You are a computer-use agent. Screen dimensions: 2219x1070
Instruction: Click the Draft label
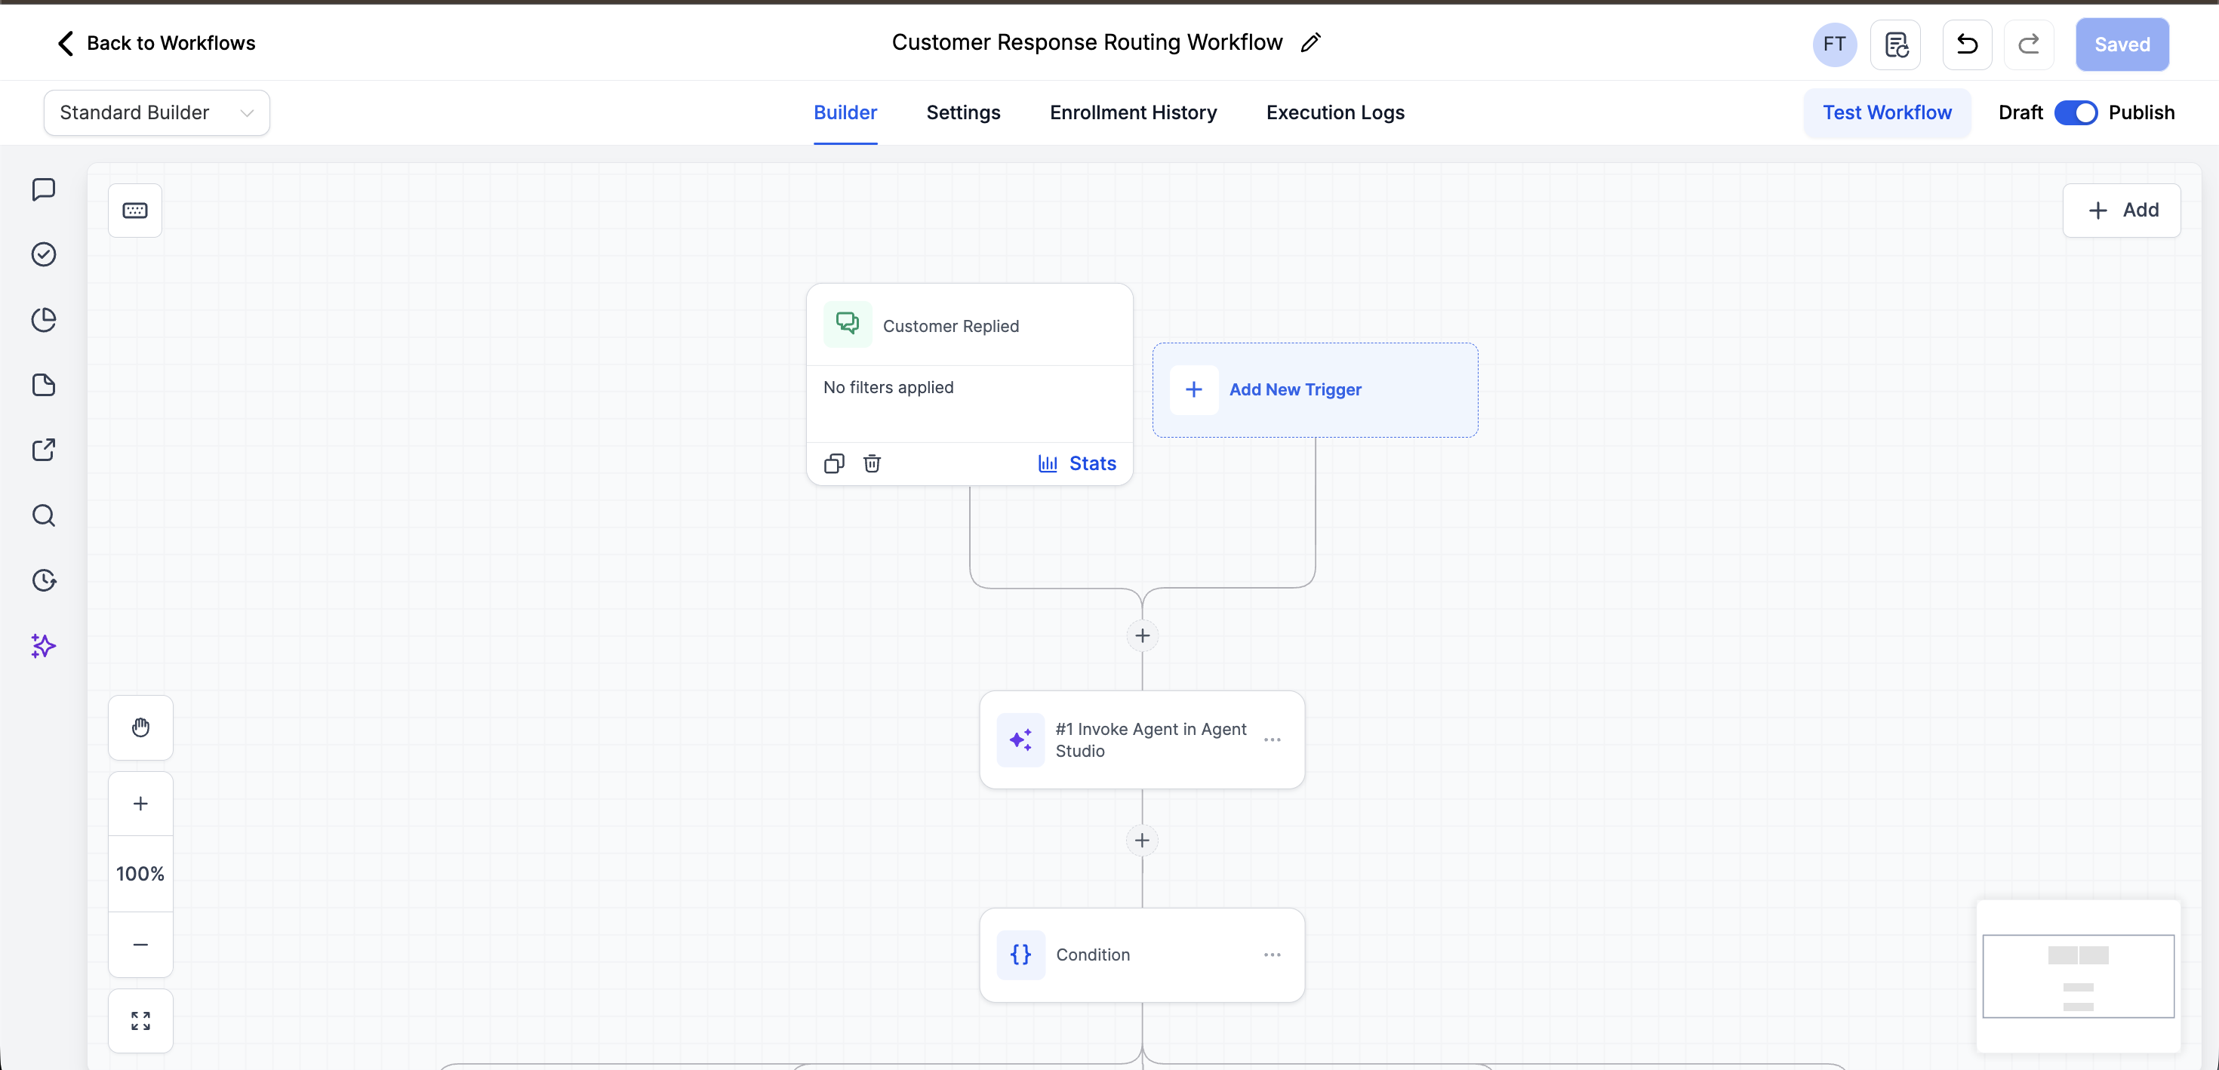pyautogui.click(x=2020, y=113)
